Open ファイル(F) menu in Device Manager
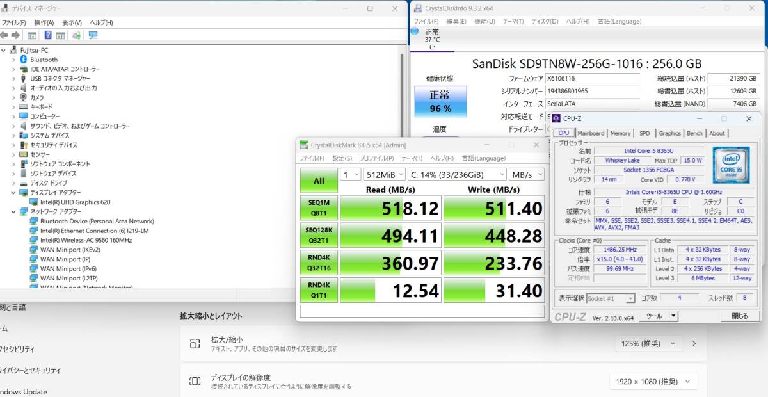The image size is (768, 397). point(13,22)
